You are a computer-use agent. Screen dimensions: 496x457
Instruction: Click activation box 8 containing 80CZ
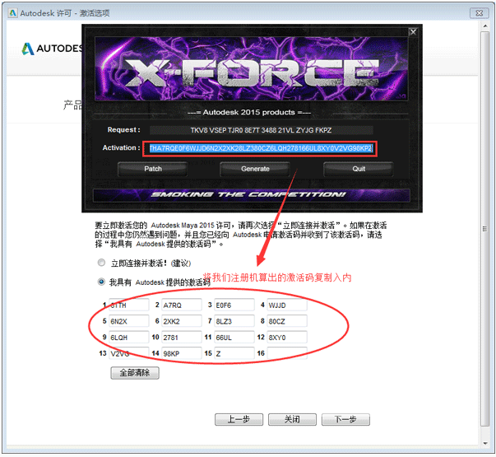(287, 321)
